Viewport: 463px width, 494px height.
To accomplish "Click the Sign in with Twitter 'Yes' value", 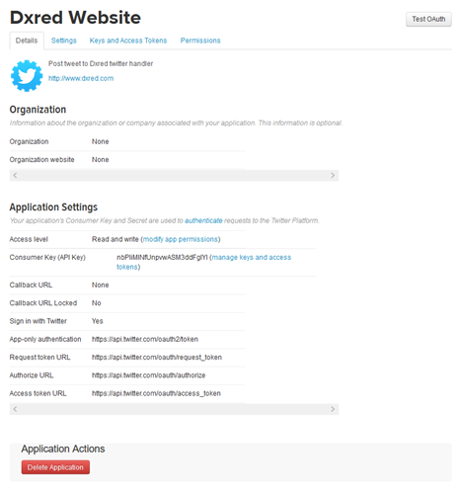I will tap(98, 321).
